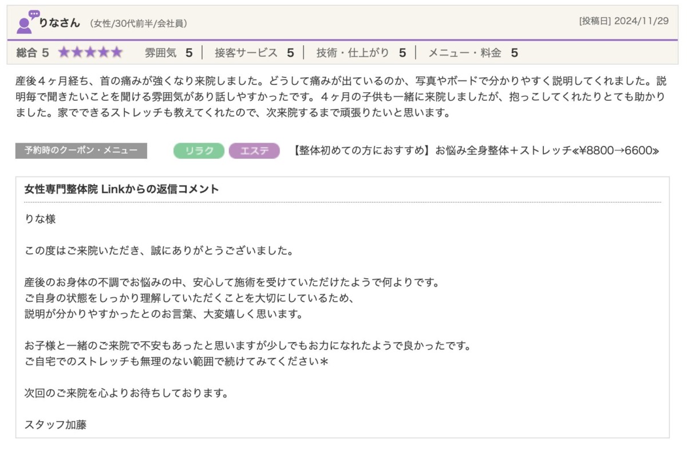
Task: Select the green リラク tag
Action: point(199,151)
